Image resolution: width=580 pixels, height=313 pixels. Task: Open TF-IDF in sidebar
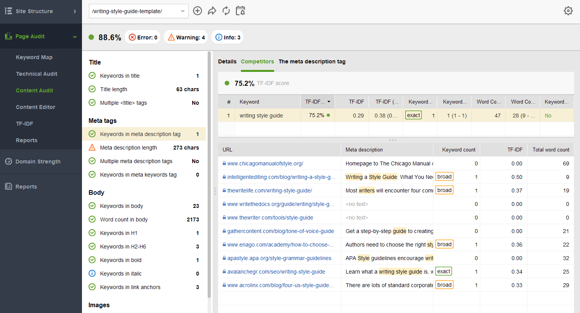(x=24, y=124)
